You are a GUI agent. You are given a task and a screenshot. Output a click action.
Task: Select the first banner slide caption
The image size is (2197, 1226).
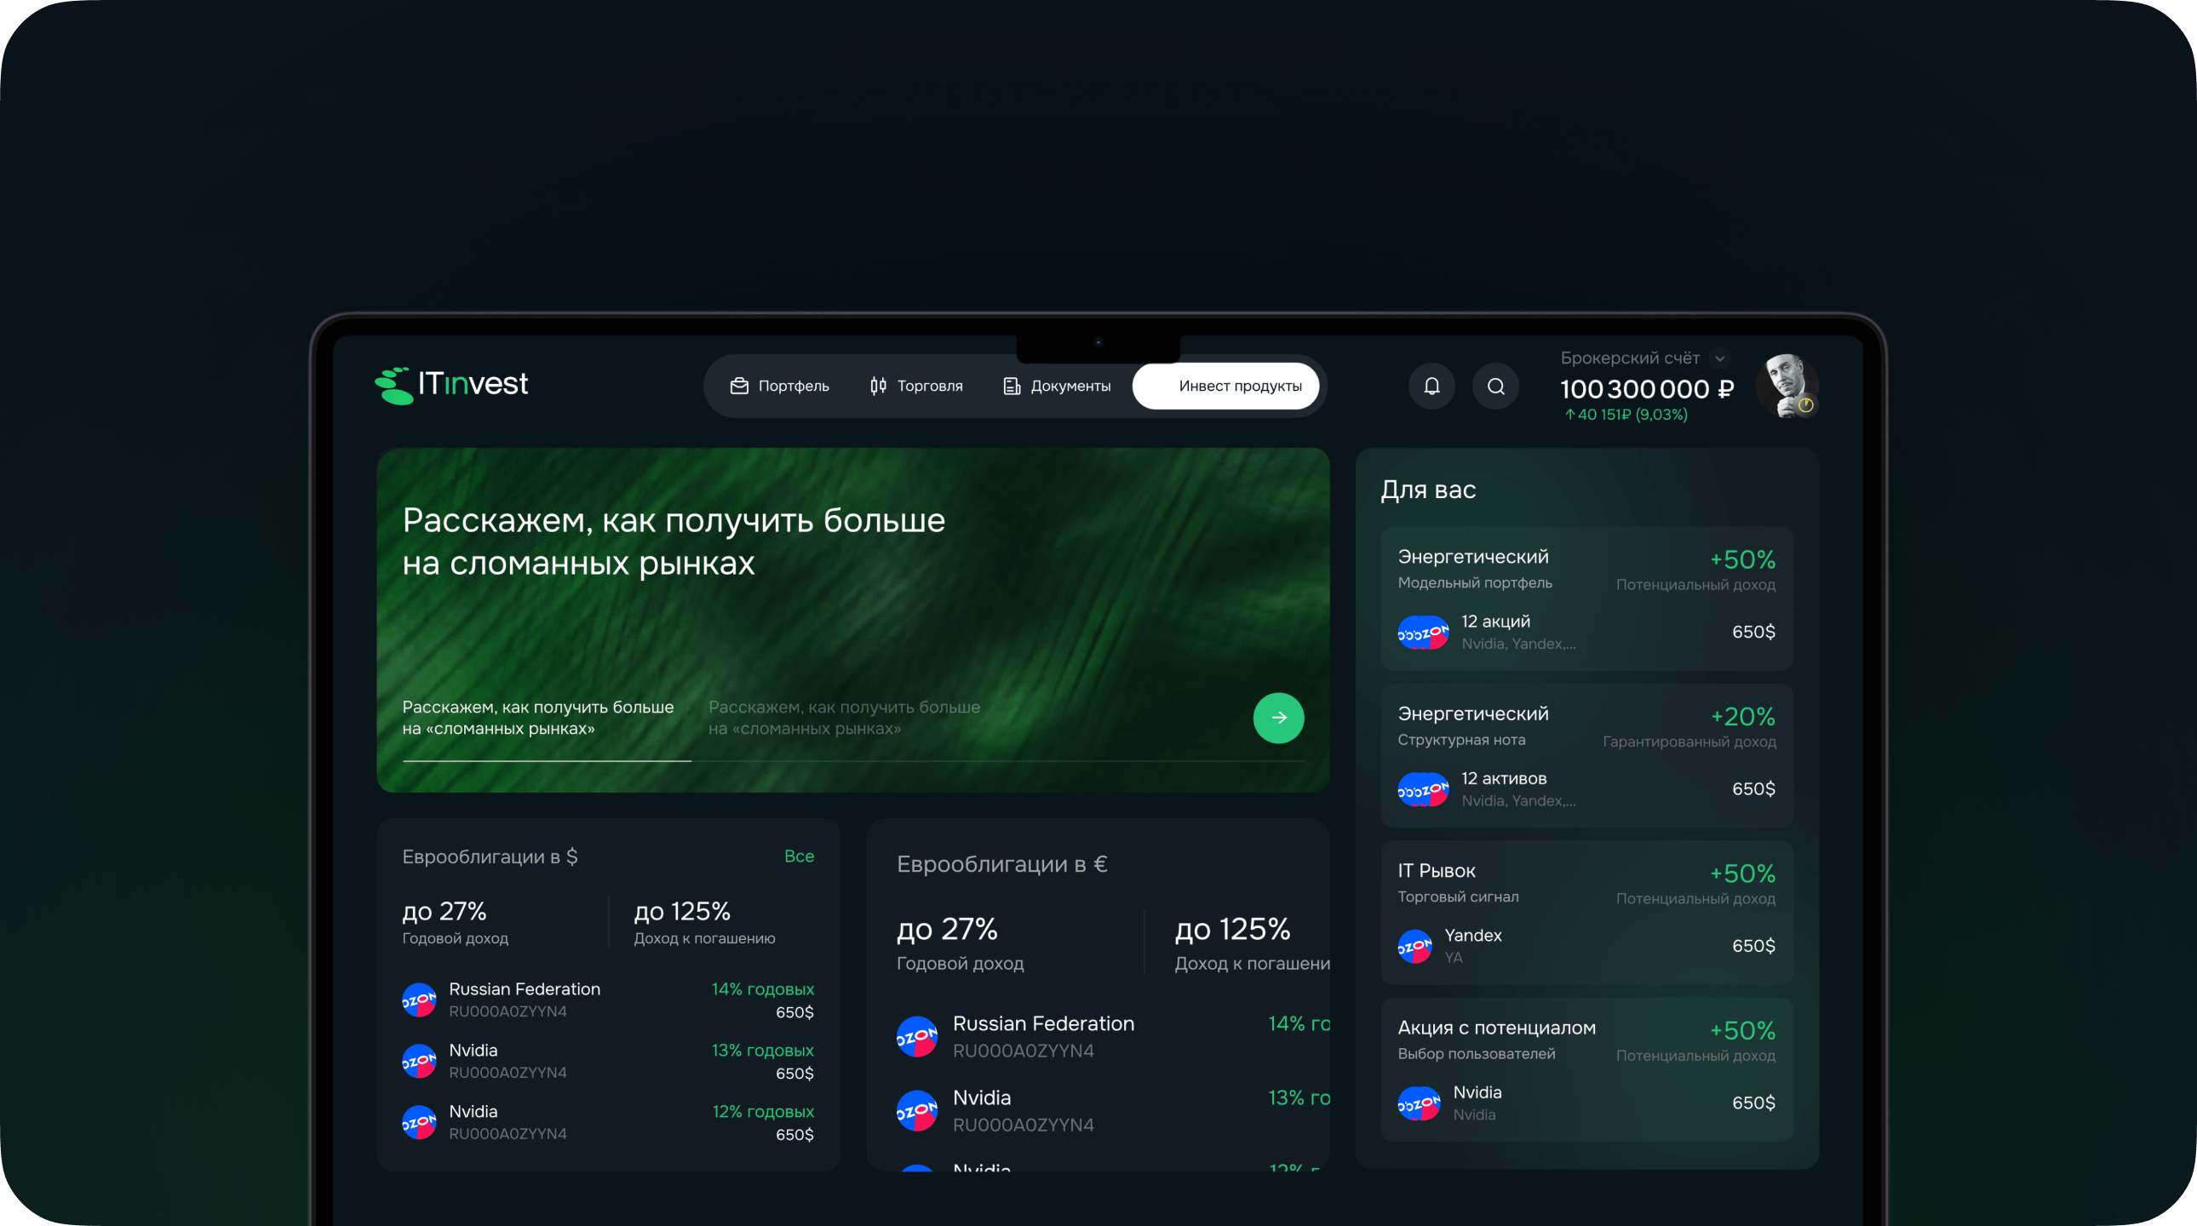(538, 718)
